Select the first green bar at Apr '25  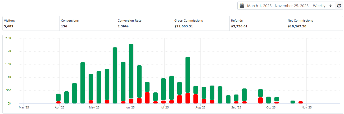[x=58, y=97]
